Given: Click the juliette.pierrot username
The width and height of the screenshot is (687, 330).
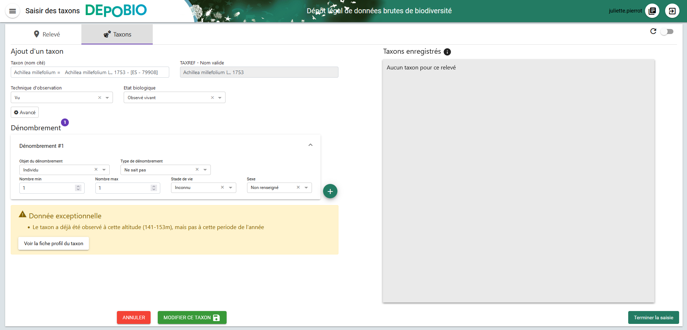Looking at the screenshot, I should pos(625,11).
